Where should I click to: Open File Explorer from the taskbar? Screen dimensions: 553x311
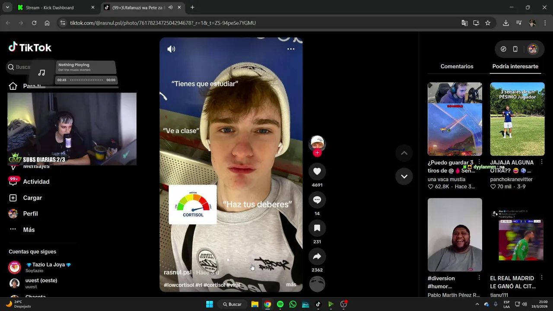[x=255, y=304]
